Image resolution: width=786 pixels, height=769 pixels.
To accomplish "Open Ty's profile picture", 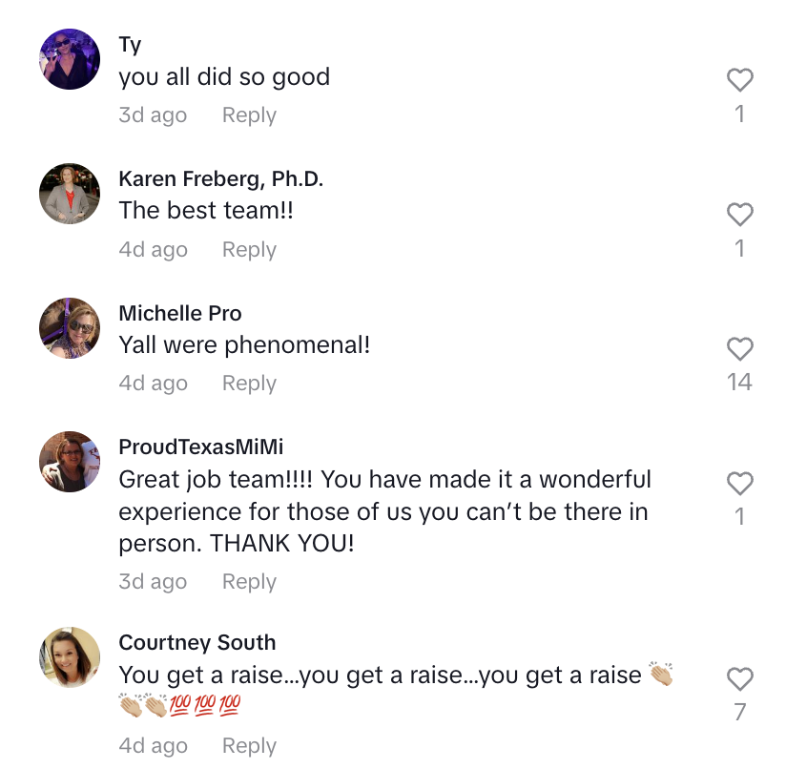I will (70, 59).
